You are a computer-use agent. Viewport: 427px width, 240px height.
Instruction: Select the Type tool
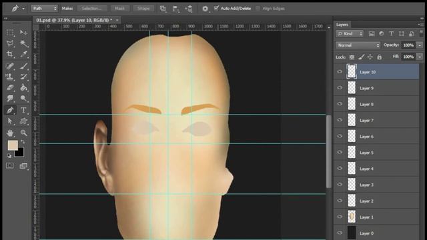24,110
